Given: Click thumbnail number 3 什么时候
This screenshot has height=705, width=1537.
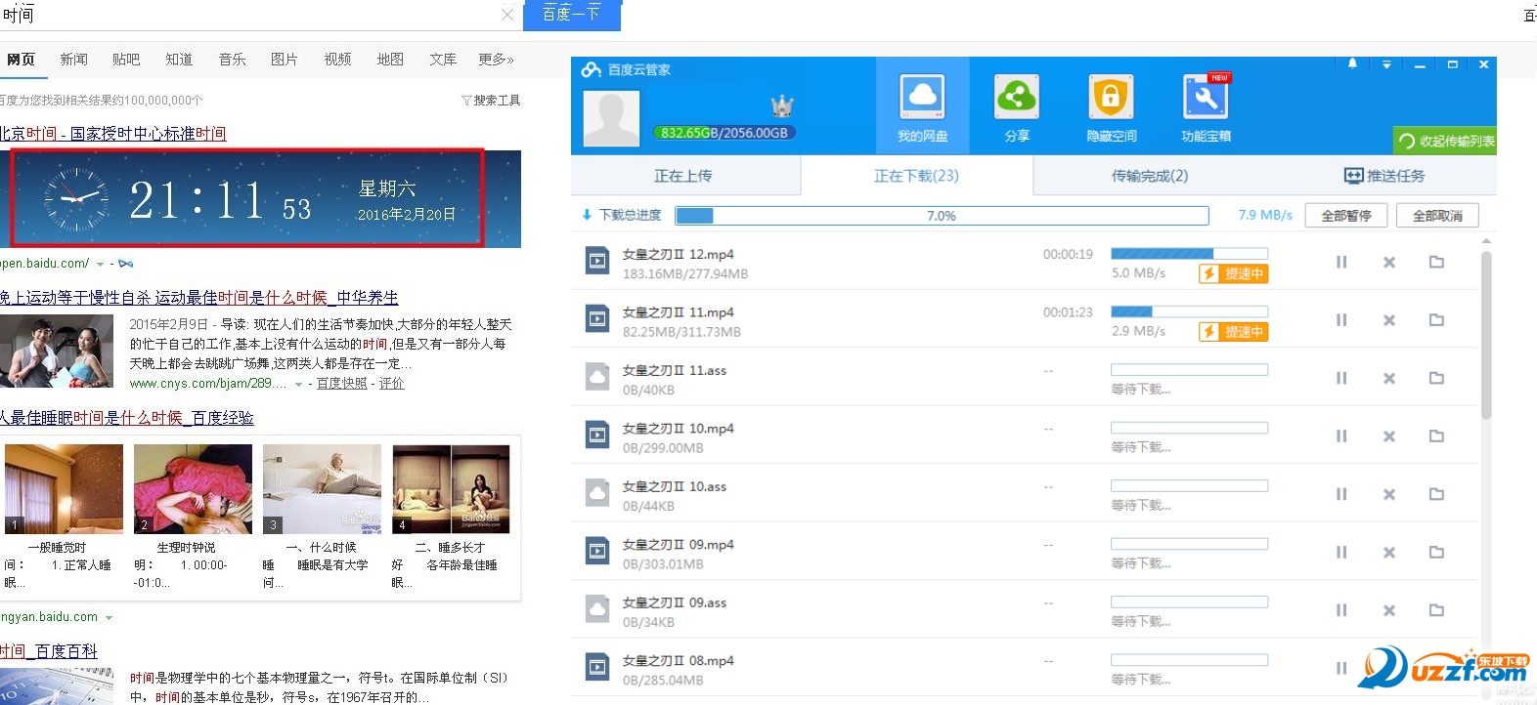Looking at the screenshot, I should tap(322, 489).
